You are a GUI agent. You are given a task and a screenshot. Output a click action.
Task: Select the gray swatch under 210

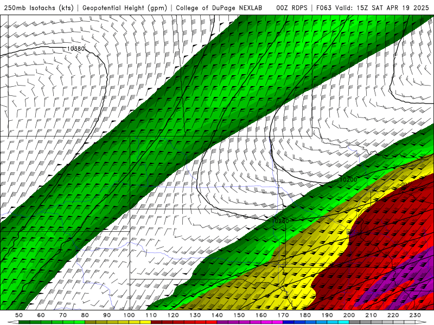click(376, 322)
